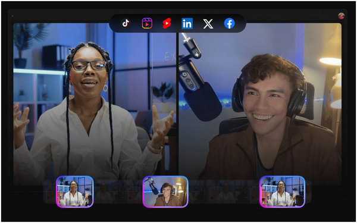
Task: Choose the Instagram Reels icon
Action: [x=147, y=23]
